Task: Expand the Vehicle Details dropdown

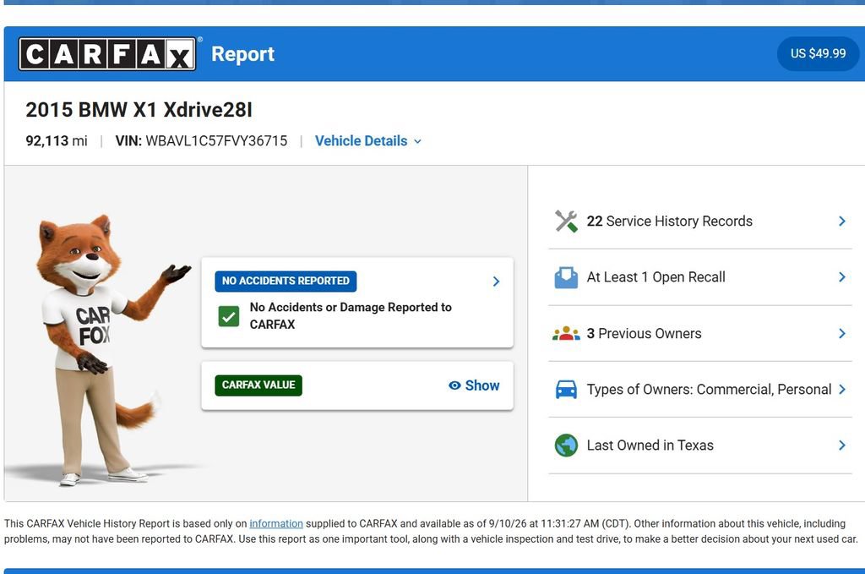Action: (368, 140)
